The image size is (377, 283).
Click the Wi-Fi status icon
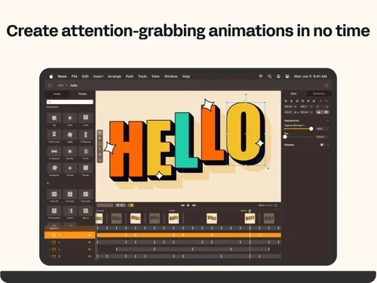coord(261,76)
